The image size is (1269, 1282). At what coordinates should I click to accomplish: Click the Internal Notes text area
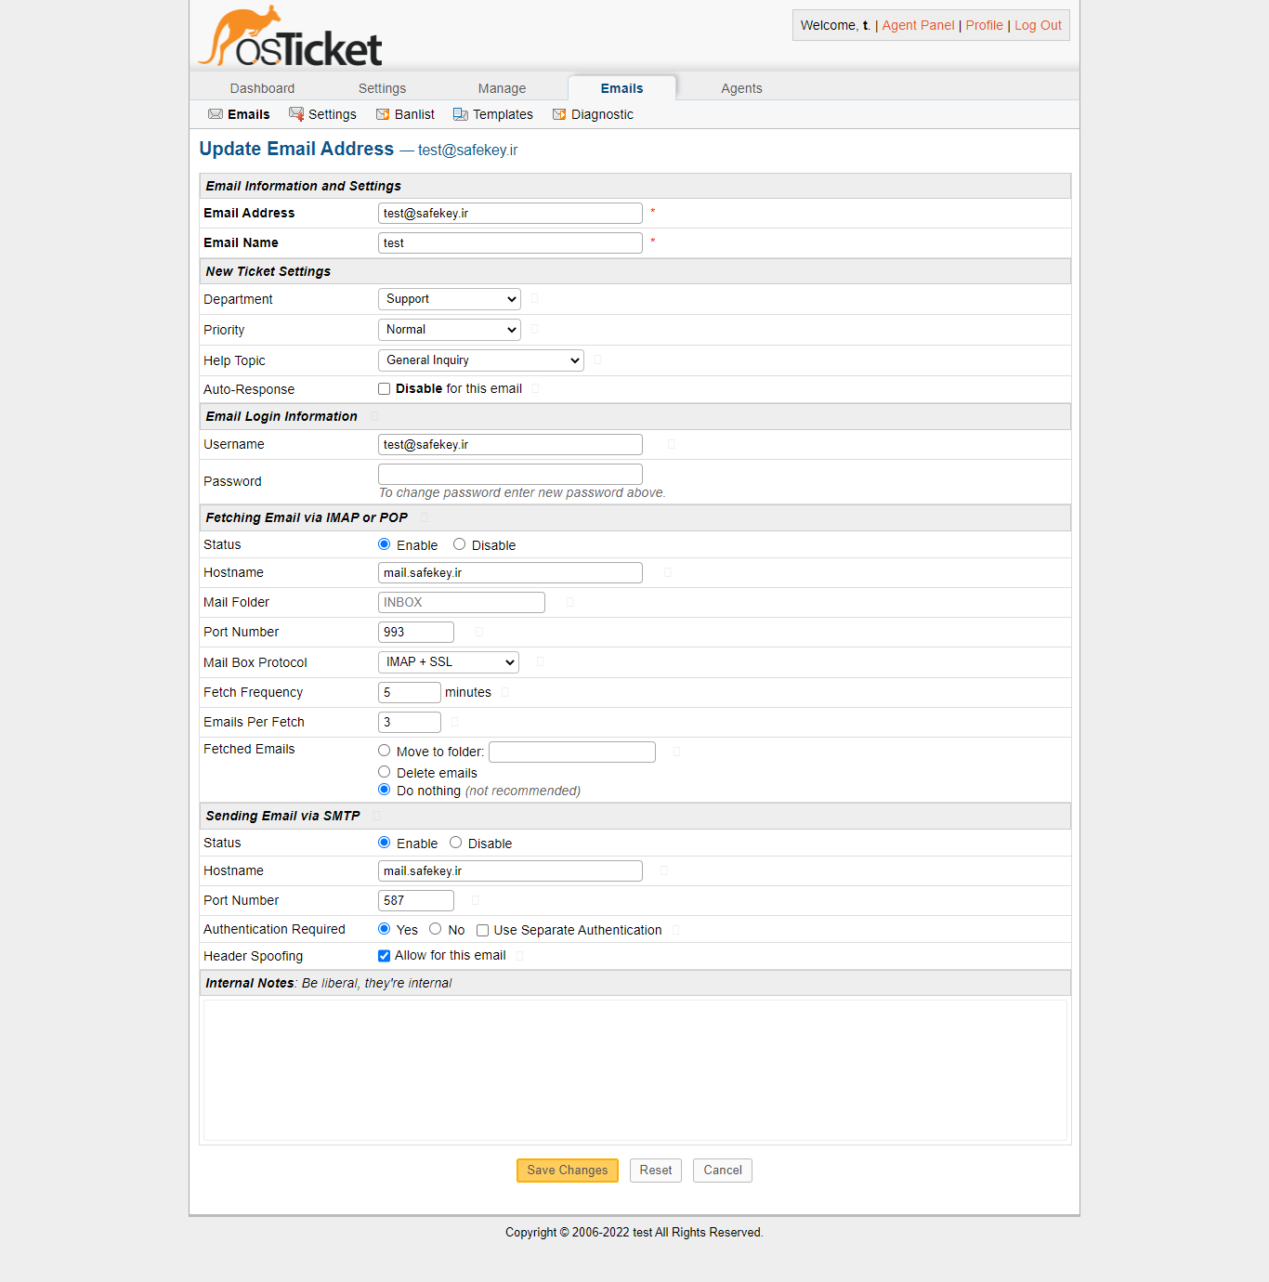tap(635, 1070)
